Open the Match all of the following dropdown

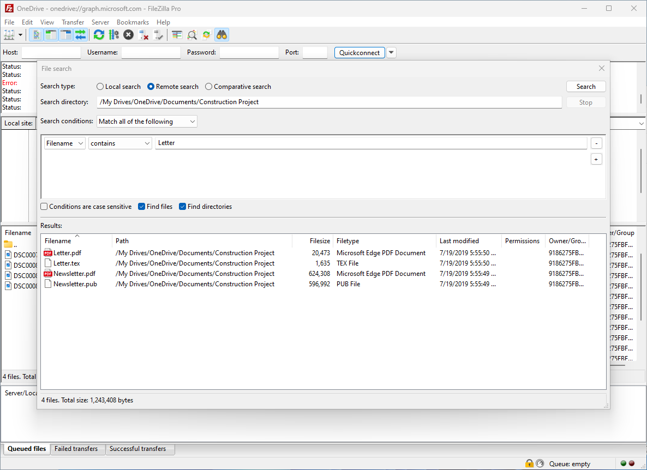click(x=146, y=121)
